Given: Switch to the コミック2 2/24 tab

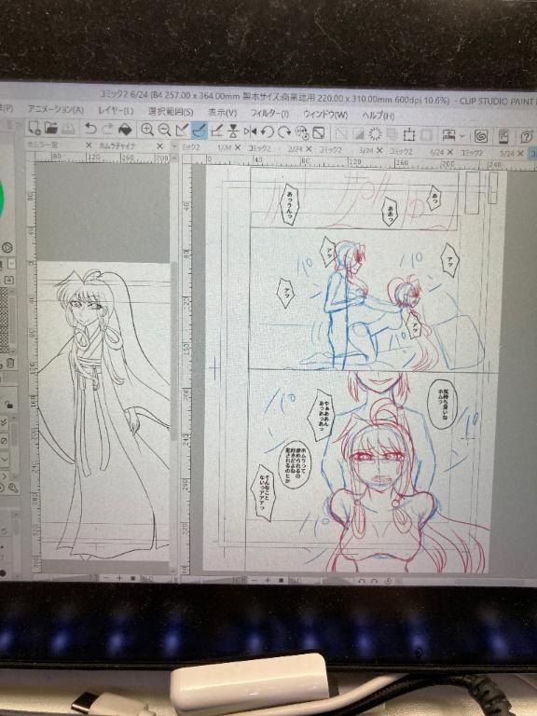Looking at the screenshot, I should tap(280, 148).
